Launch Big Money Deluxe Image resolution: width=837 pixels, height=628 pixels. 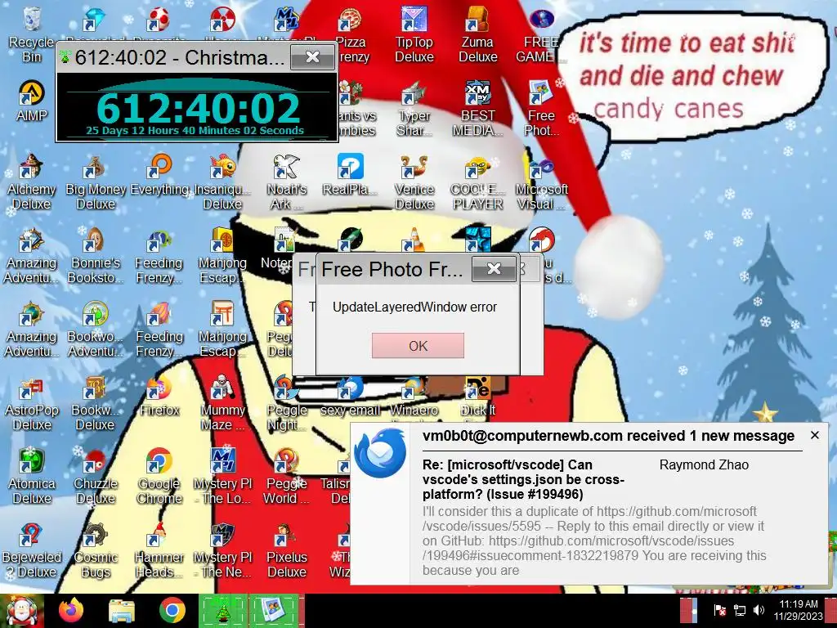click(96, 182)
